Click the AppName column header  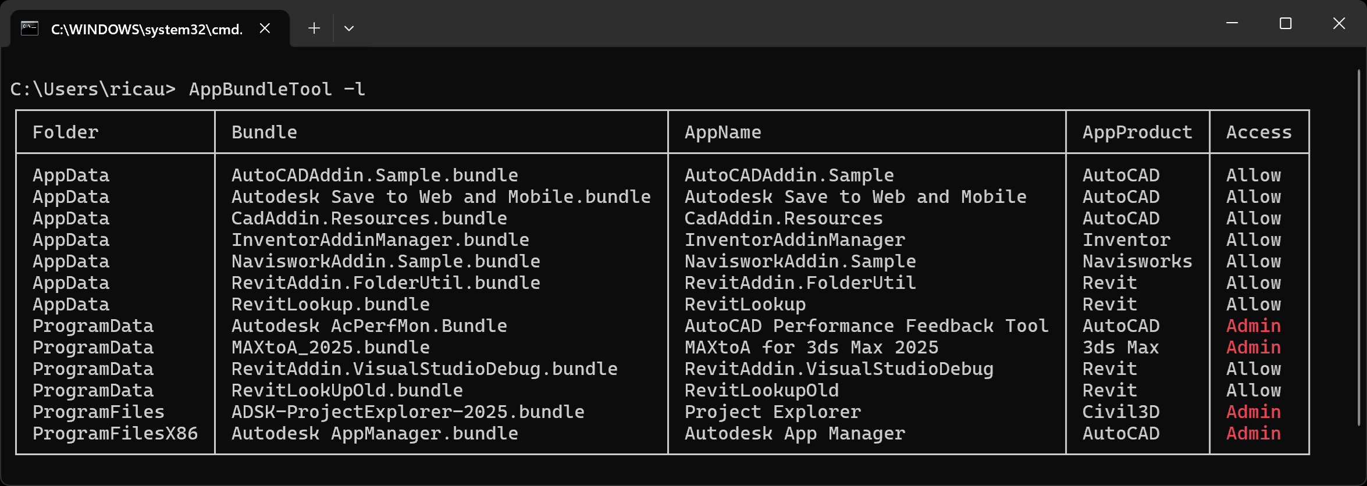tap(723, 131)
